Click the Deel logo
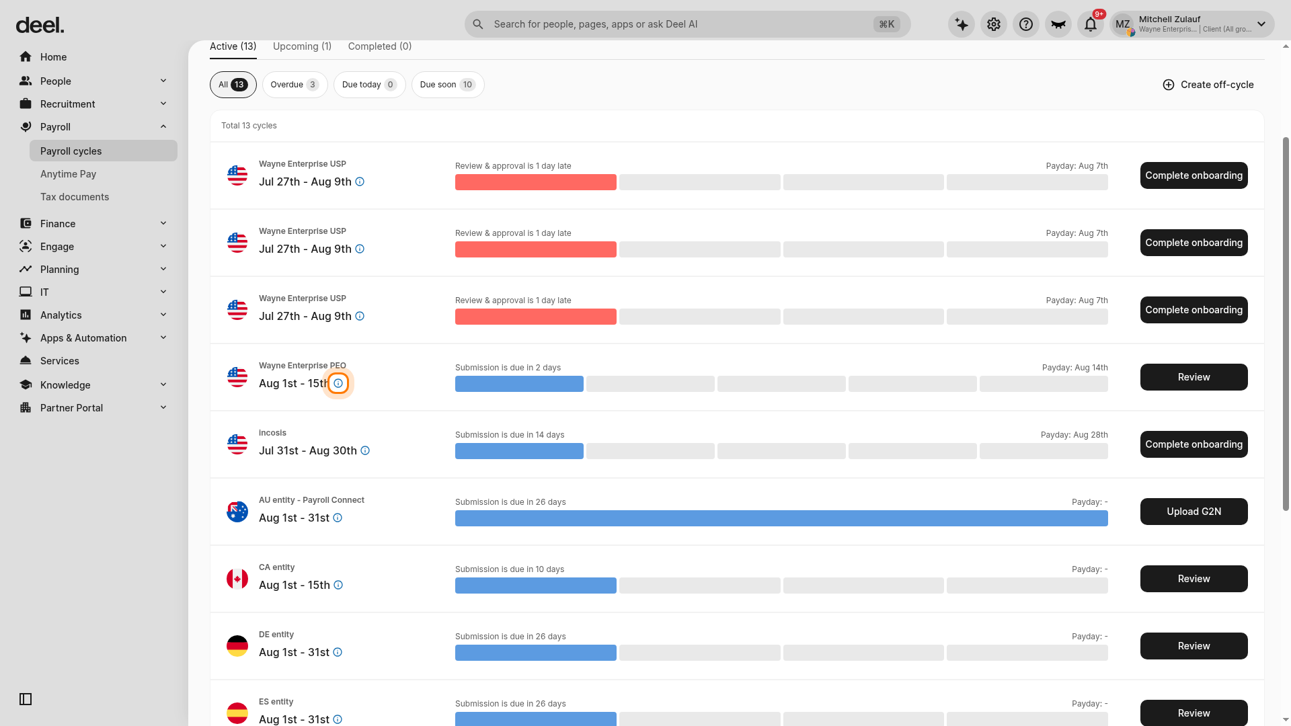Image resolution: width=1291 pixels, height=726 pixels. (x=40, y=26)
